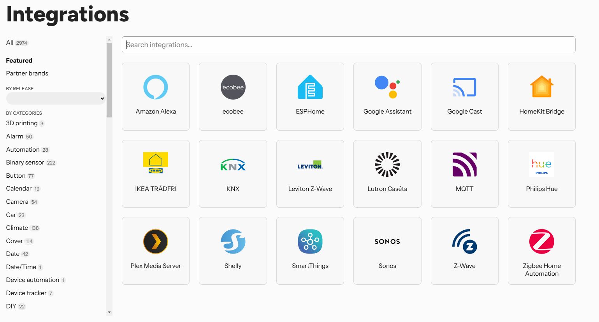Open the Google Assistant logo
This screenshot has height=322, width=599.
click(387, 87)
